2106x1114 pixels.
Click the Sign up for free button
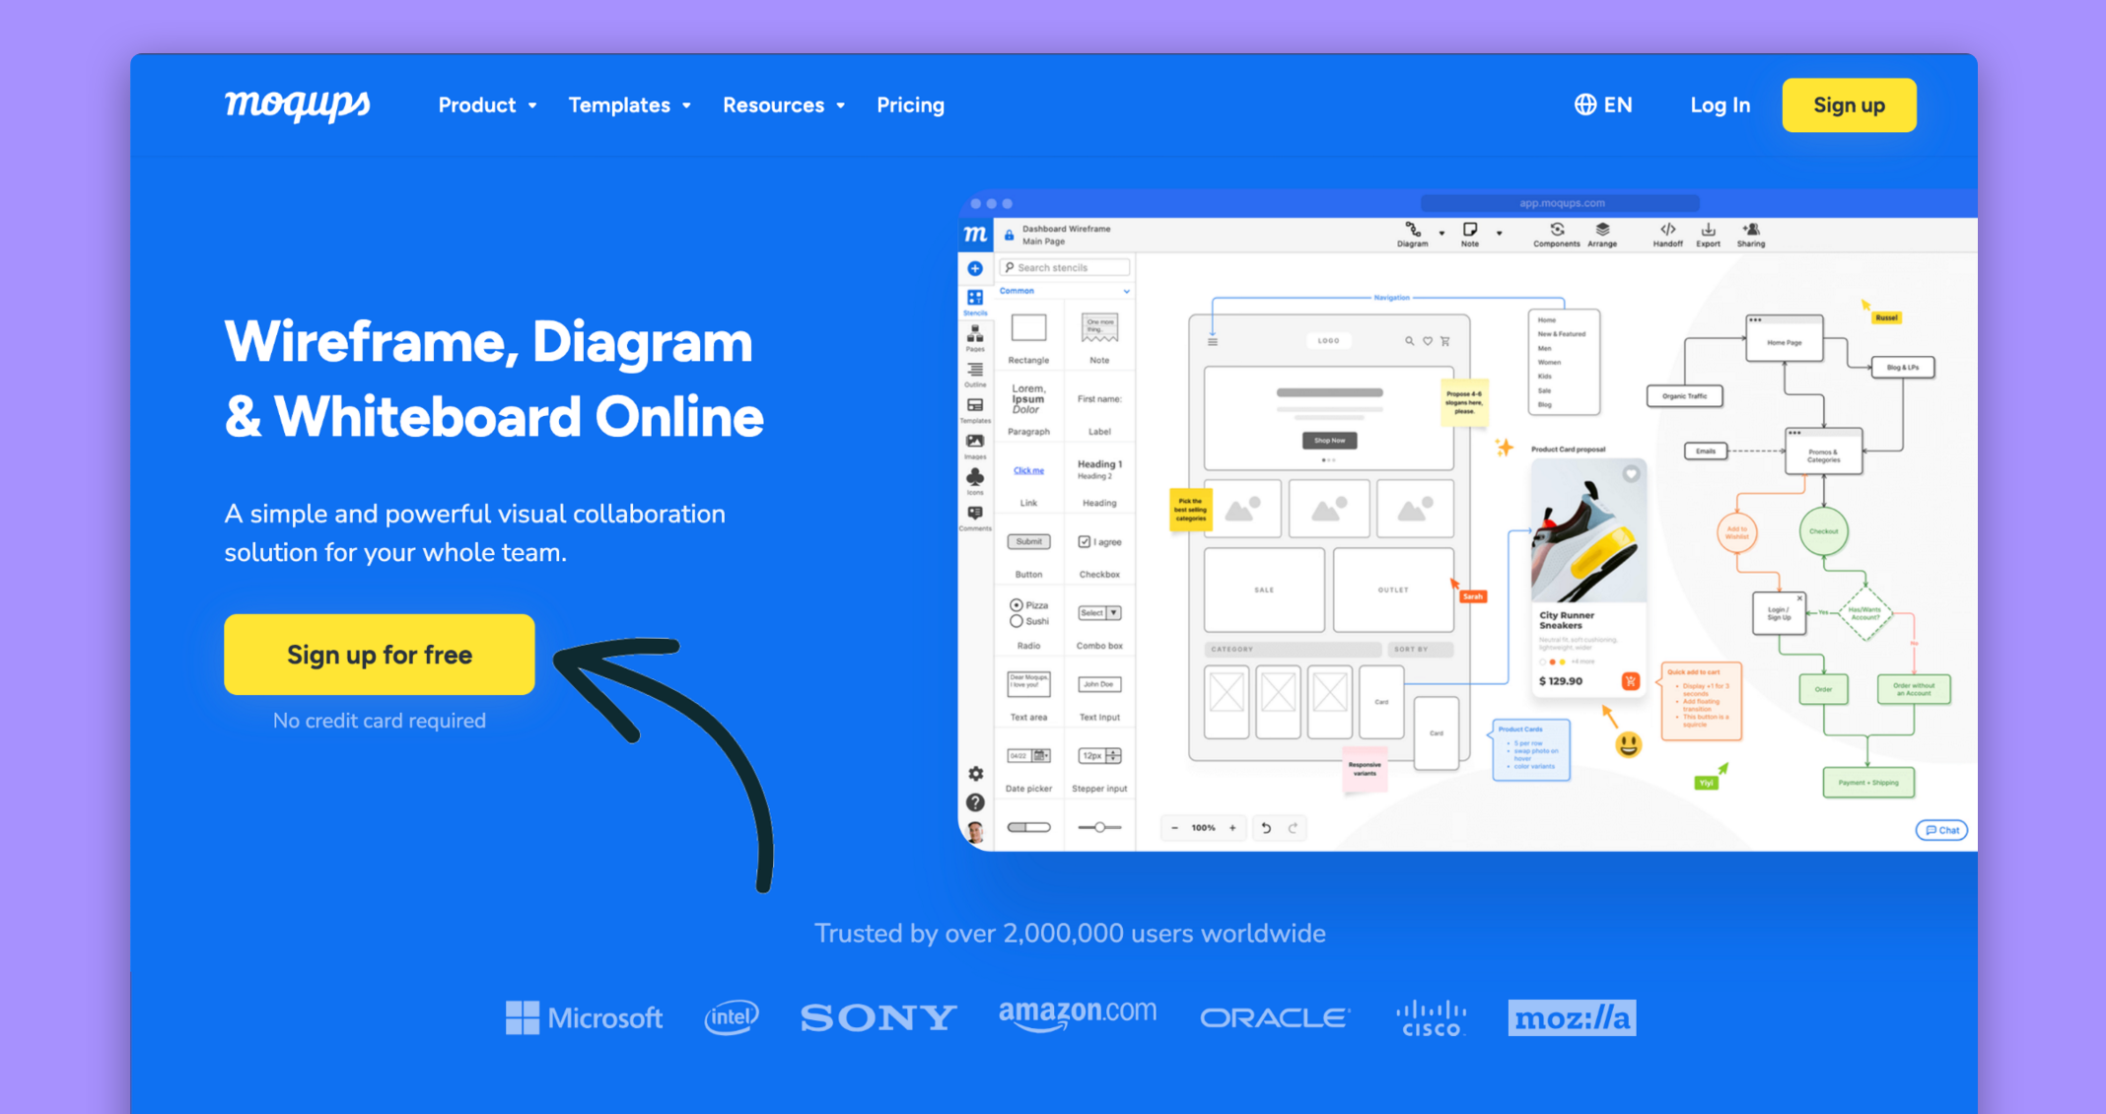pyautogui.click(x=381, y=655)
